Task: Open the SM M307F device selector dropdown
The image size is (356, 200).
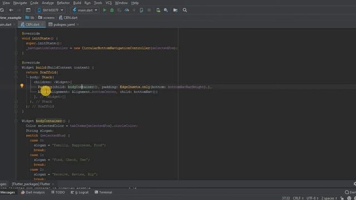Action: point(50,10)
